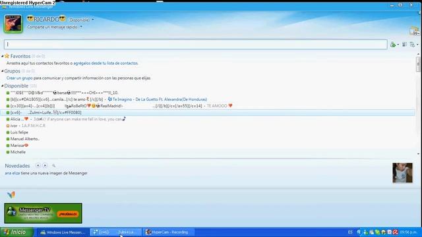Click 'Comparte un mensaje rápido' text
The height and width of the screenshot is (237, 422).
pyautogui.click(x=52, y=27)
